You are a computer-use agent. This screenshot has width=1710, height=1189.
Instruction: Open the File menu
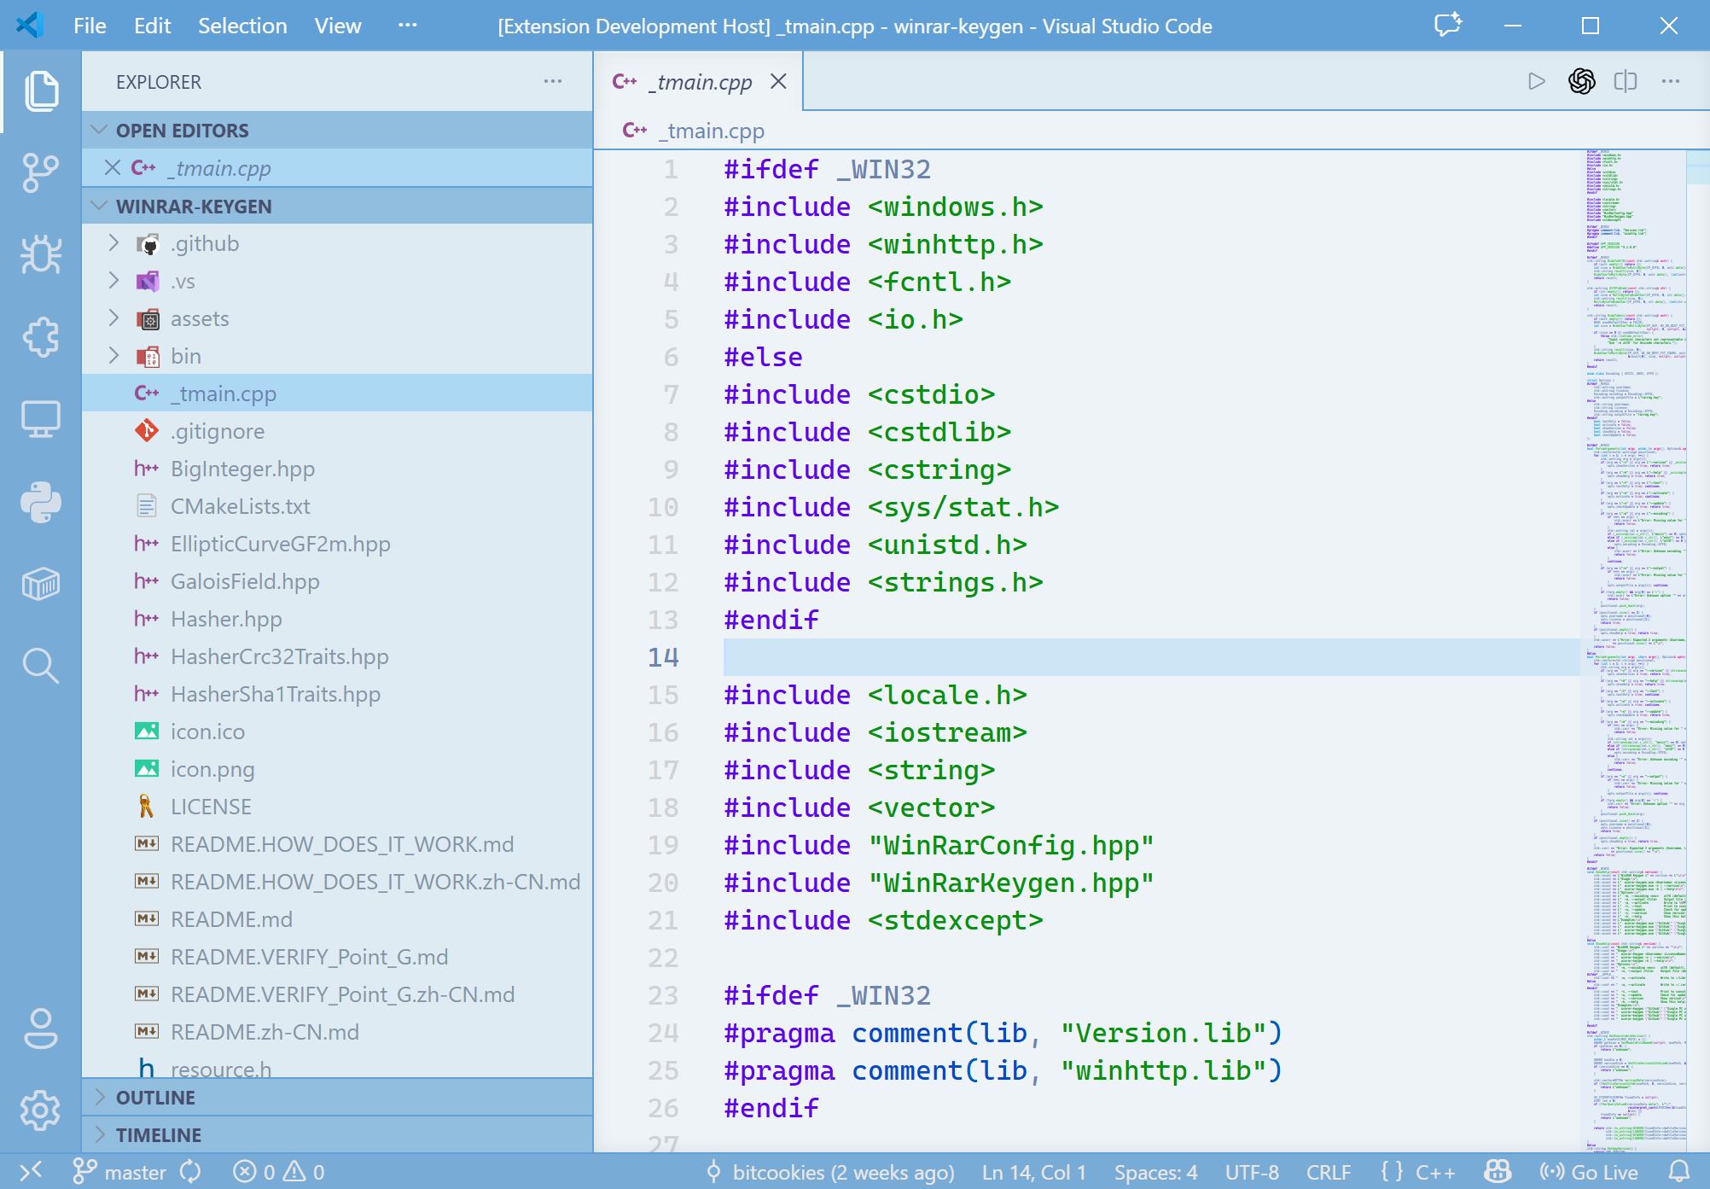click(90, 26)
